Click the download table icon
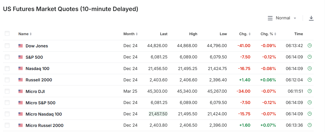Viewport: 325px width, 132px height. pos(311,18)
